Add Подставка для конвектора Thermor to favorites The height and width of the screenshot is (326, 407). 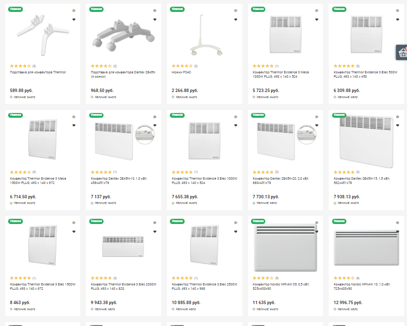73,20
